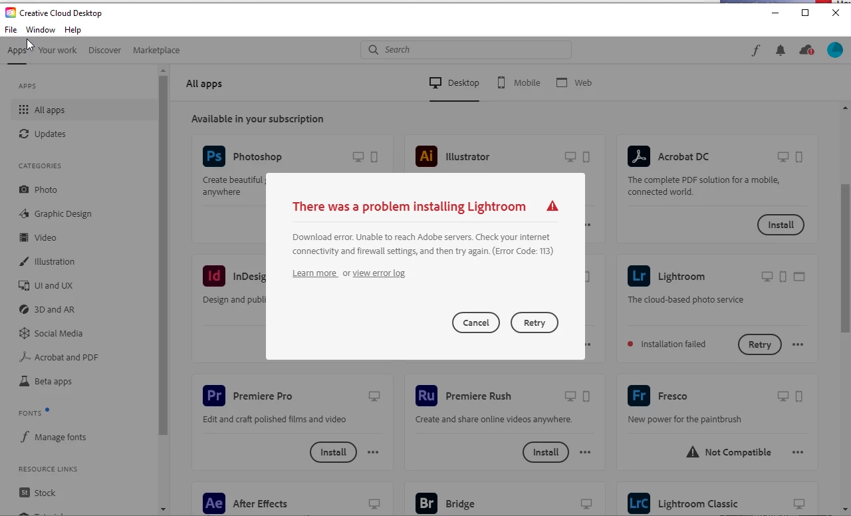Open the File menu
Image resolution: width=851 pixels, height=516 pixels.
(11, 30)
